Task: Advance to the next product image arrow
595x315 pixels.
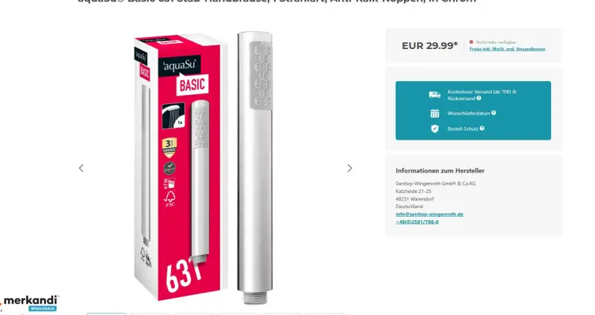Action: (350, 168)
